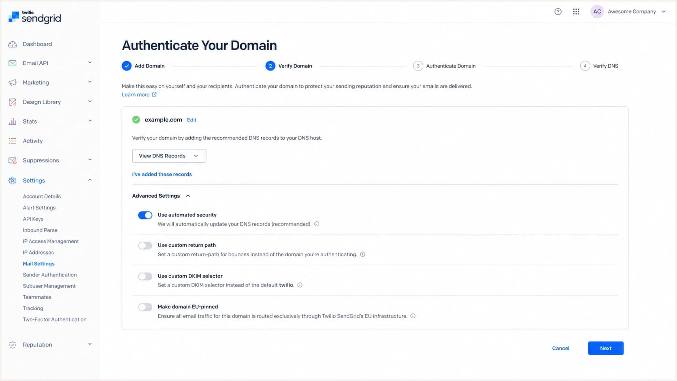Enable Use custom DKIM selector toggle
677x381 pixels.
(145, 277)
